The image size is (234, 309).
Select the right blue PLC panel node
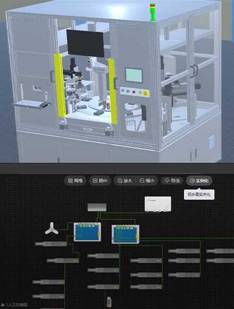point(126,234)
